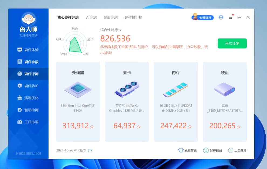Select 硬件评测 in the sidebar

(x=28, y=74)
